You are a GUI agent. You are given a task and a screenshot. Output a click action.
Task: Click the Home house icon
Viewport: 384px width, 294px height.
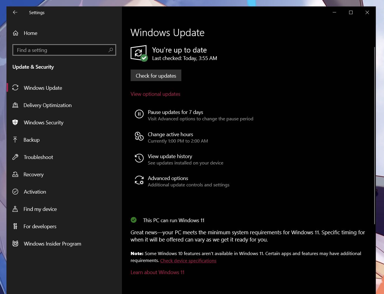click(16, 33)
